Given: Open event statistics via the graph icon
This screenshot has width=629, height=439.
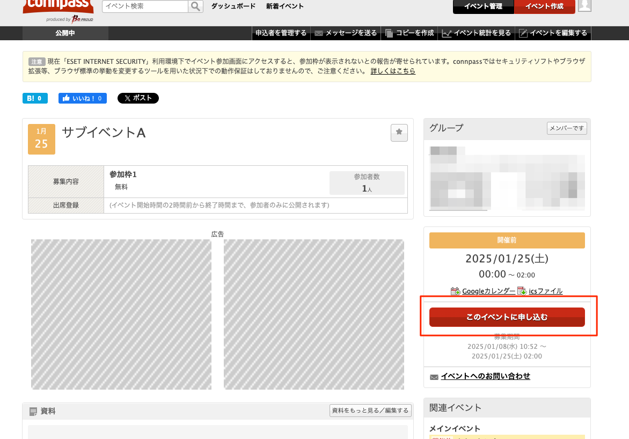Looking at the screenshot, I should [x=447, y=33].
